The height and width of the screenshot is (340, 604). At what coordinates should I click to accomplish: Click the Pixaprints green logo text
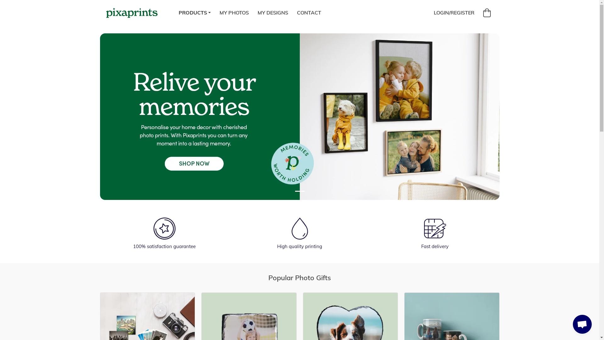[131, 13]
